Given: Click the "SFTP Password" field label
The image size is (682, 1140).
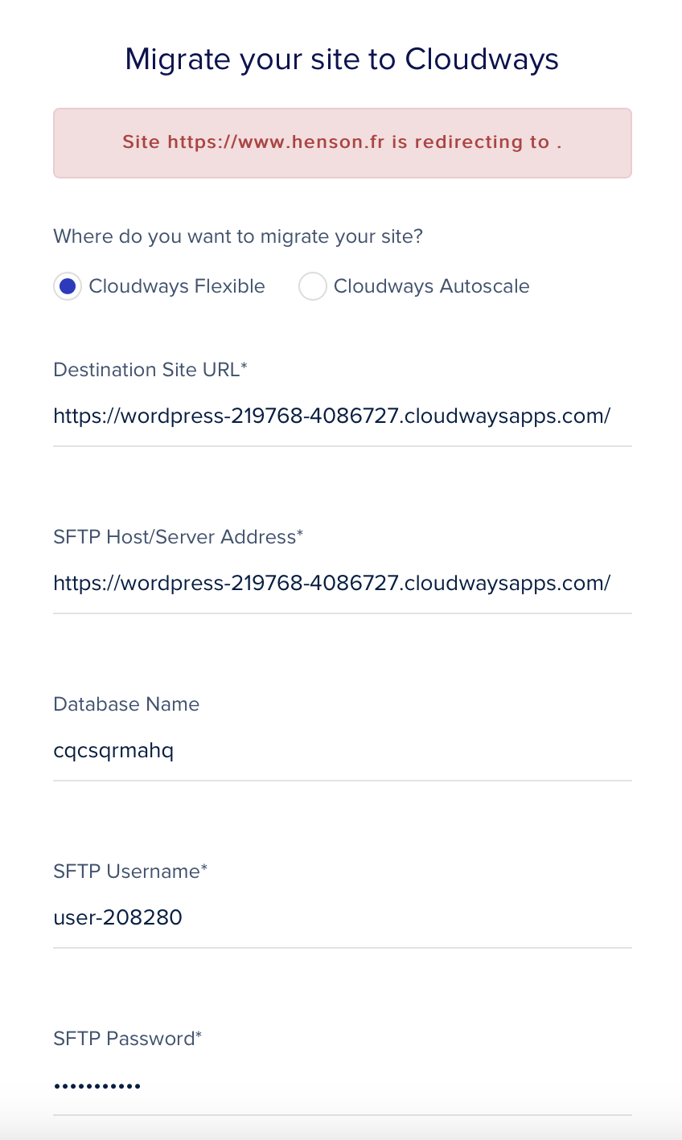Looking at the screenshot, I should pos(124,1039).
